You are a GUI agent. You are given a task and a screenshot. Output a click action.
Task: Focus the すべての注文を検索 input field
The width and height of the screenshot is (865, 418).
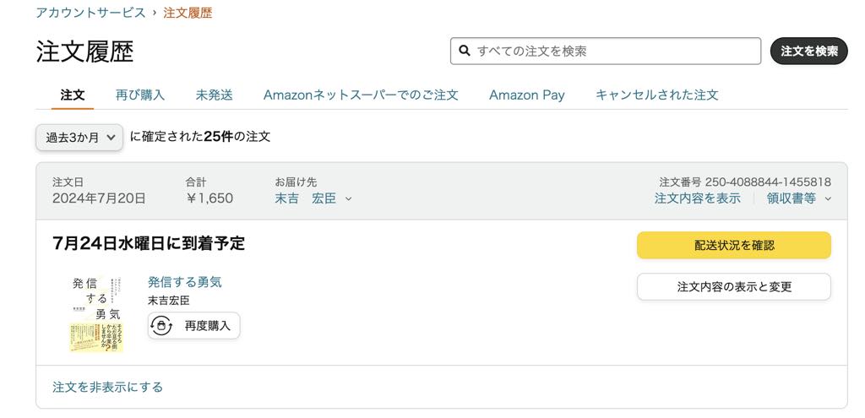(x=606, y=51)
